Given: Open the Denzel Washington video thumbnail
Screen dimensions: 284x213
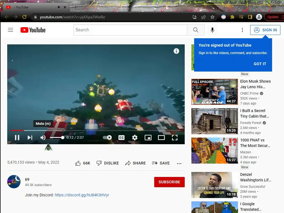Looking at the screenshot, I should pos(214,185).
